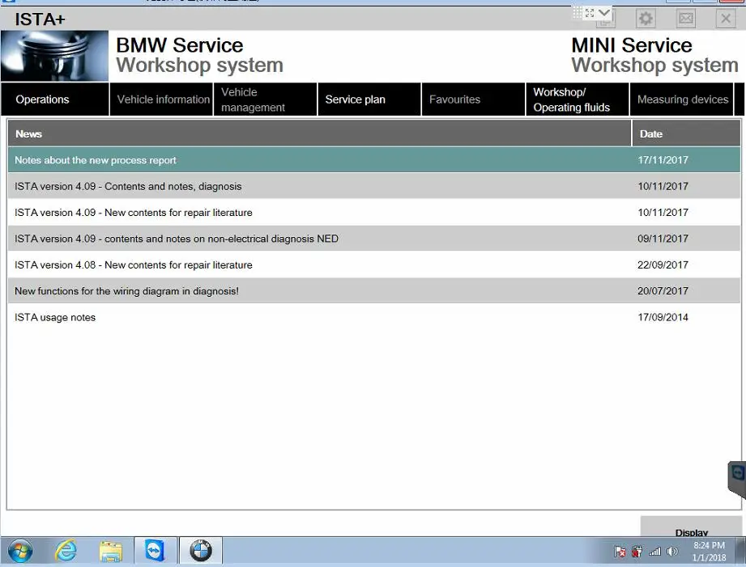Image resolution: width=746 pixels, height=567 pixels.
Task: Click the BMW ISTA taskbar icon
Action: click(201, 551)
